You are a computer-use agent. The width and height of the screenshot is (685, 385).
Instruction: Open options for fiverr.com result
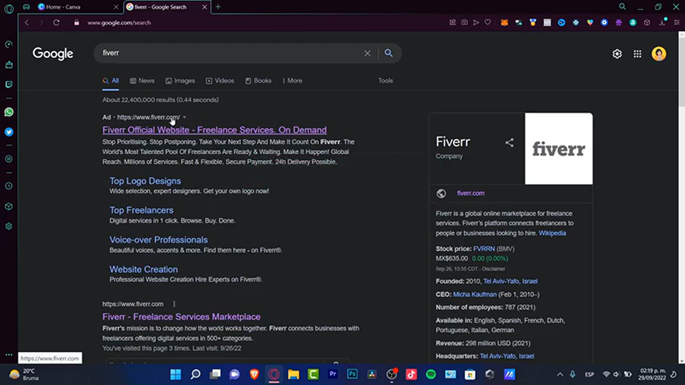tap(174, 304)
